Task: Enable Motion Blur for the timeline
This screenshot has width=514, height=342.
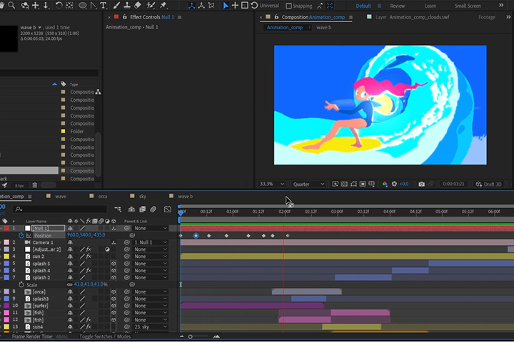Action: (x=153, y=209)
